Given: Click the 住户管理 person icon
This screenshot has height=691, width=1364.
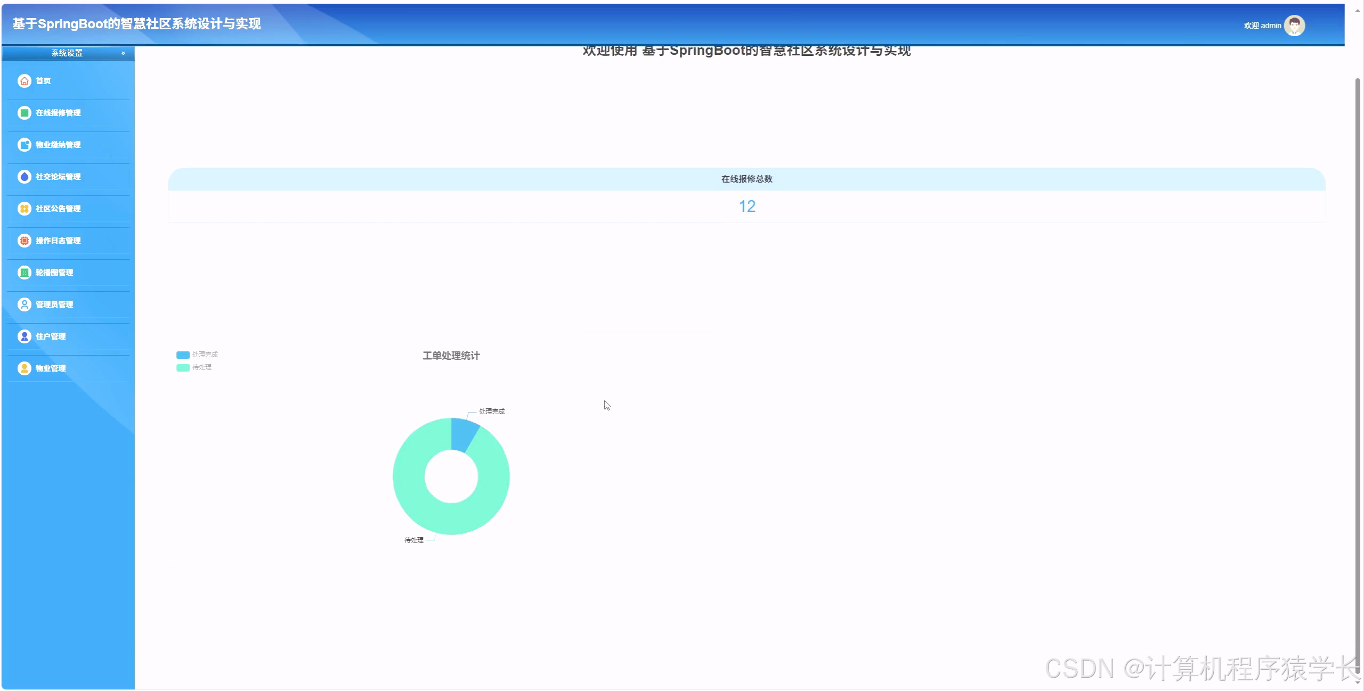Looking at the screenshot, I should tap(24, 336).
